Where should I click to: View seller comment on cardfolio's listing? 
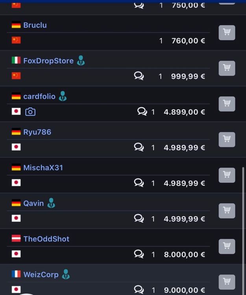tap(142, 111)
